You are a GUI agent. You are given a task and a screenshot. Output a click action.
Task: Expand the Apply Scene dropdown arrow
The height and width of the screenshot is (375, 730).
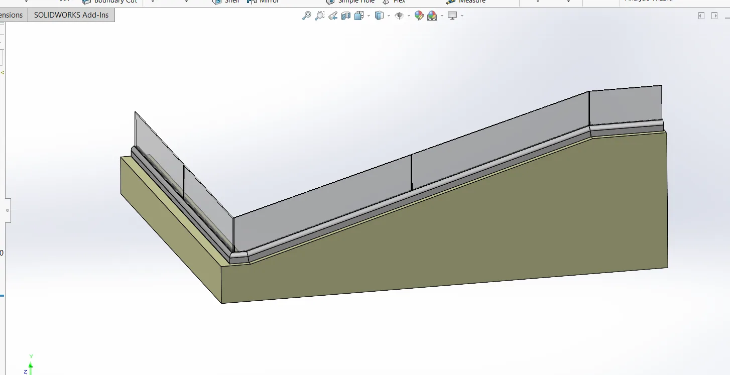pyautogui.click(x=442, y=16)
